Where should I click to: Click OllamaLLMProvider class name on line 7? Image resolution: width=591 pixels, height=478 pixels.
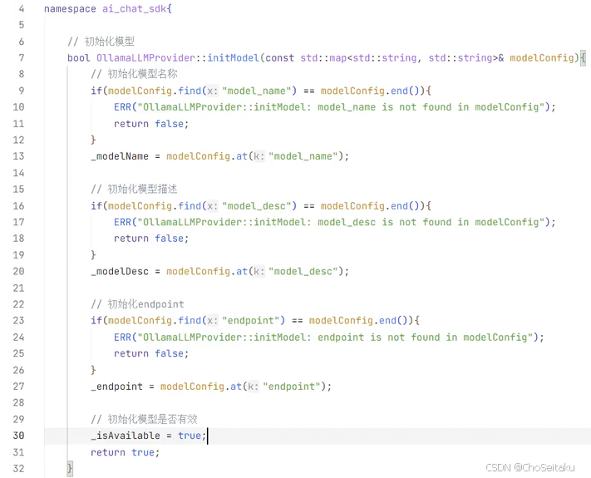click(x=145, y=57)
